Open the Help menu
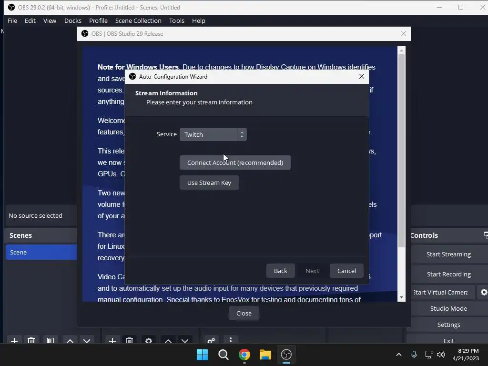 199,21
